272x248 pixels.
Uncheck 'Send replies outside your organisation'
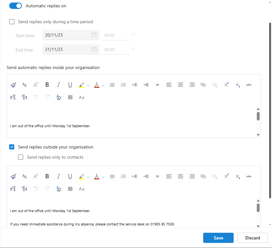[x=12, y=147]
